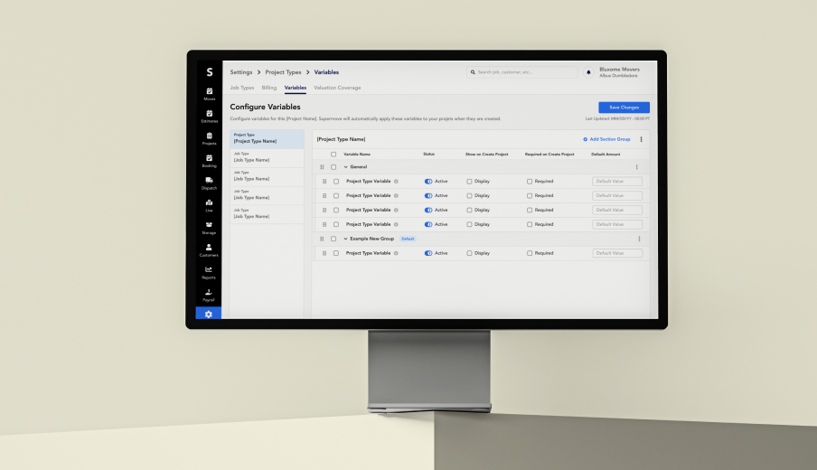Click the Default badge on Example New Group
Image resolution: width=817 pixels, height=470 pixels.
click(x=408, y=240)
